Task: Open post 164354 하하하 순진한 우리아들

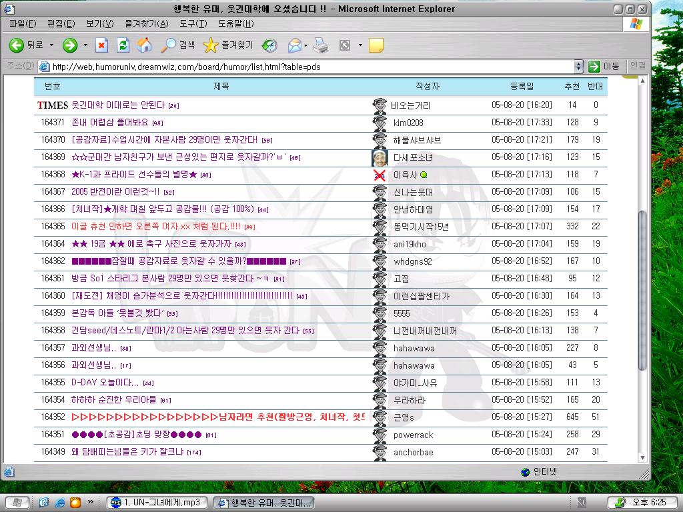Action: [x=113, y=400]
